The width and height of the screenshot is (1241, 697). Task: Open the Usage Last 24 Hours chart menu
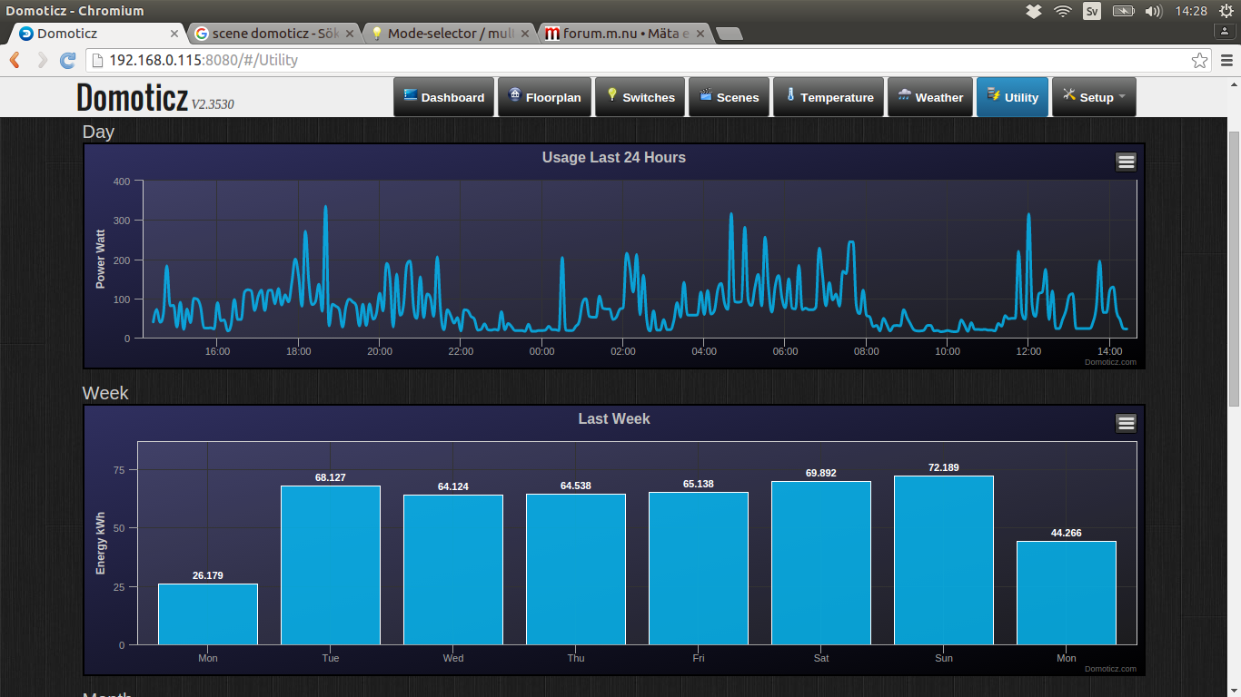pyautogui.click(x=1126, y=162)
